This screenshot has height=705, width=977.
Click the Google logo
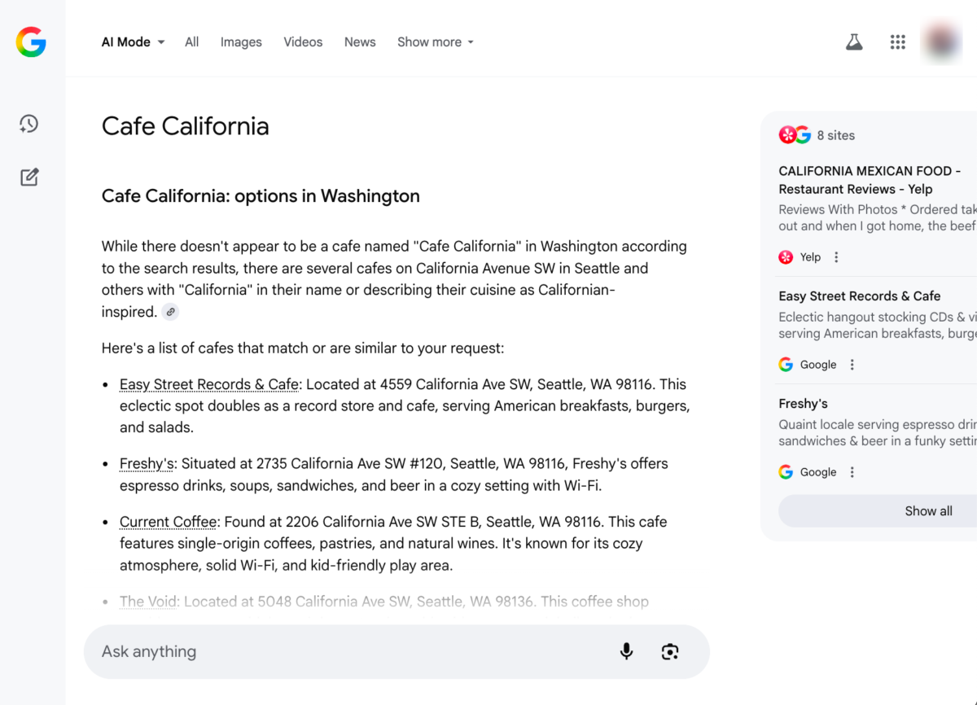(31, 42)
